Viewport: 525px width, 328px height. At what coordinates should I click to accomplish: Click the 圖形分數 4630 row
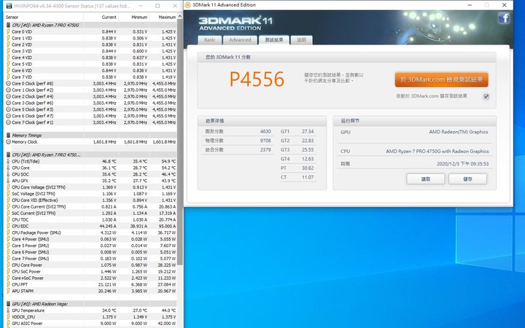[x=238, y=131]
